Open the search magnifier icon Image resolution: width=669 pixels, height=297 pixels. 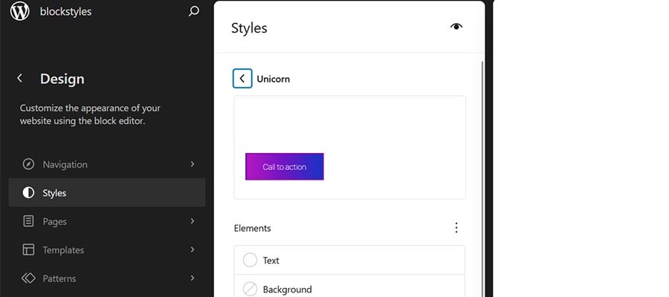point(194,12)
